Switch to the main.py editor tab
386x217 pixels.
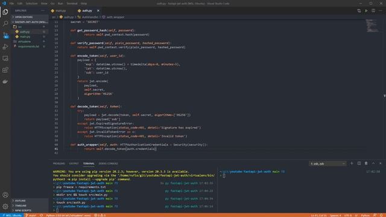62,11
